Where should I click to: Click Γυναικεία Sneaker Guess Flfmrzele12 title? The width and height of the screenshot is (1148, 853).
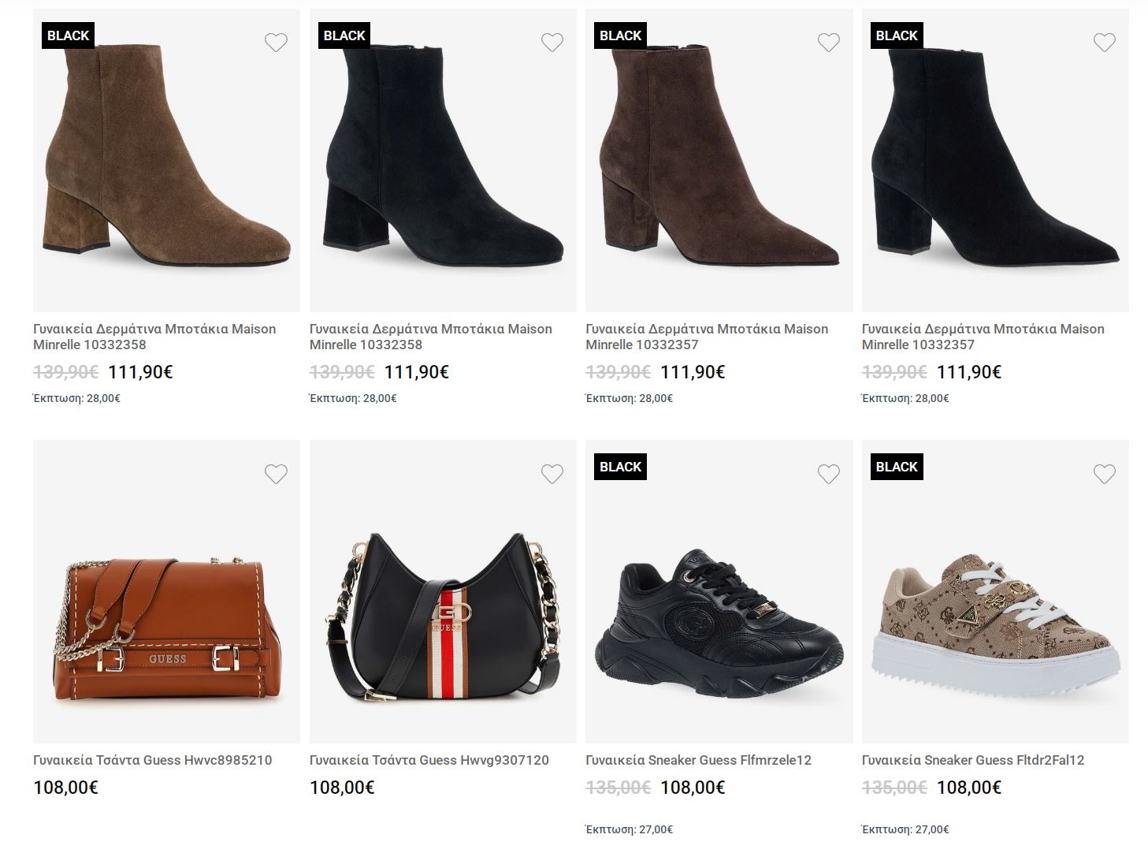(698, 760)
